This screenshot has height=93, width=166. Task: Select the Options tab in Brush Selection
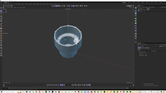tap(139, 48)
